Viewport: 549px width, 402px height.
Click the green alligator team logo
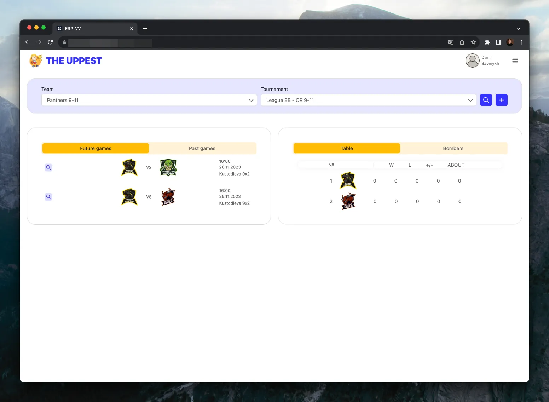[168, 167]
